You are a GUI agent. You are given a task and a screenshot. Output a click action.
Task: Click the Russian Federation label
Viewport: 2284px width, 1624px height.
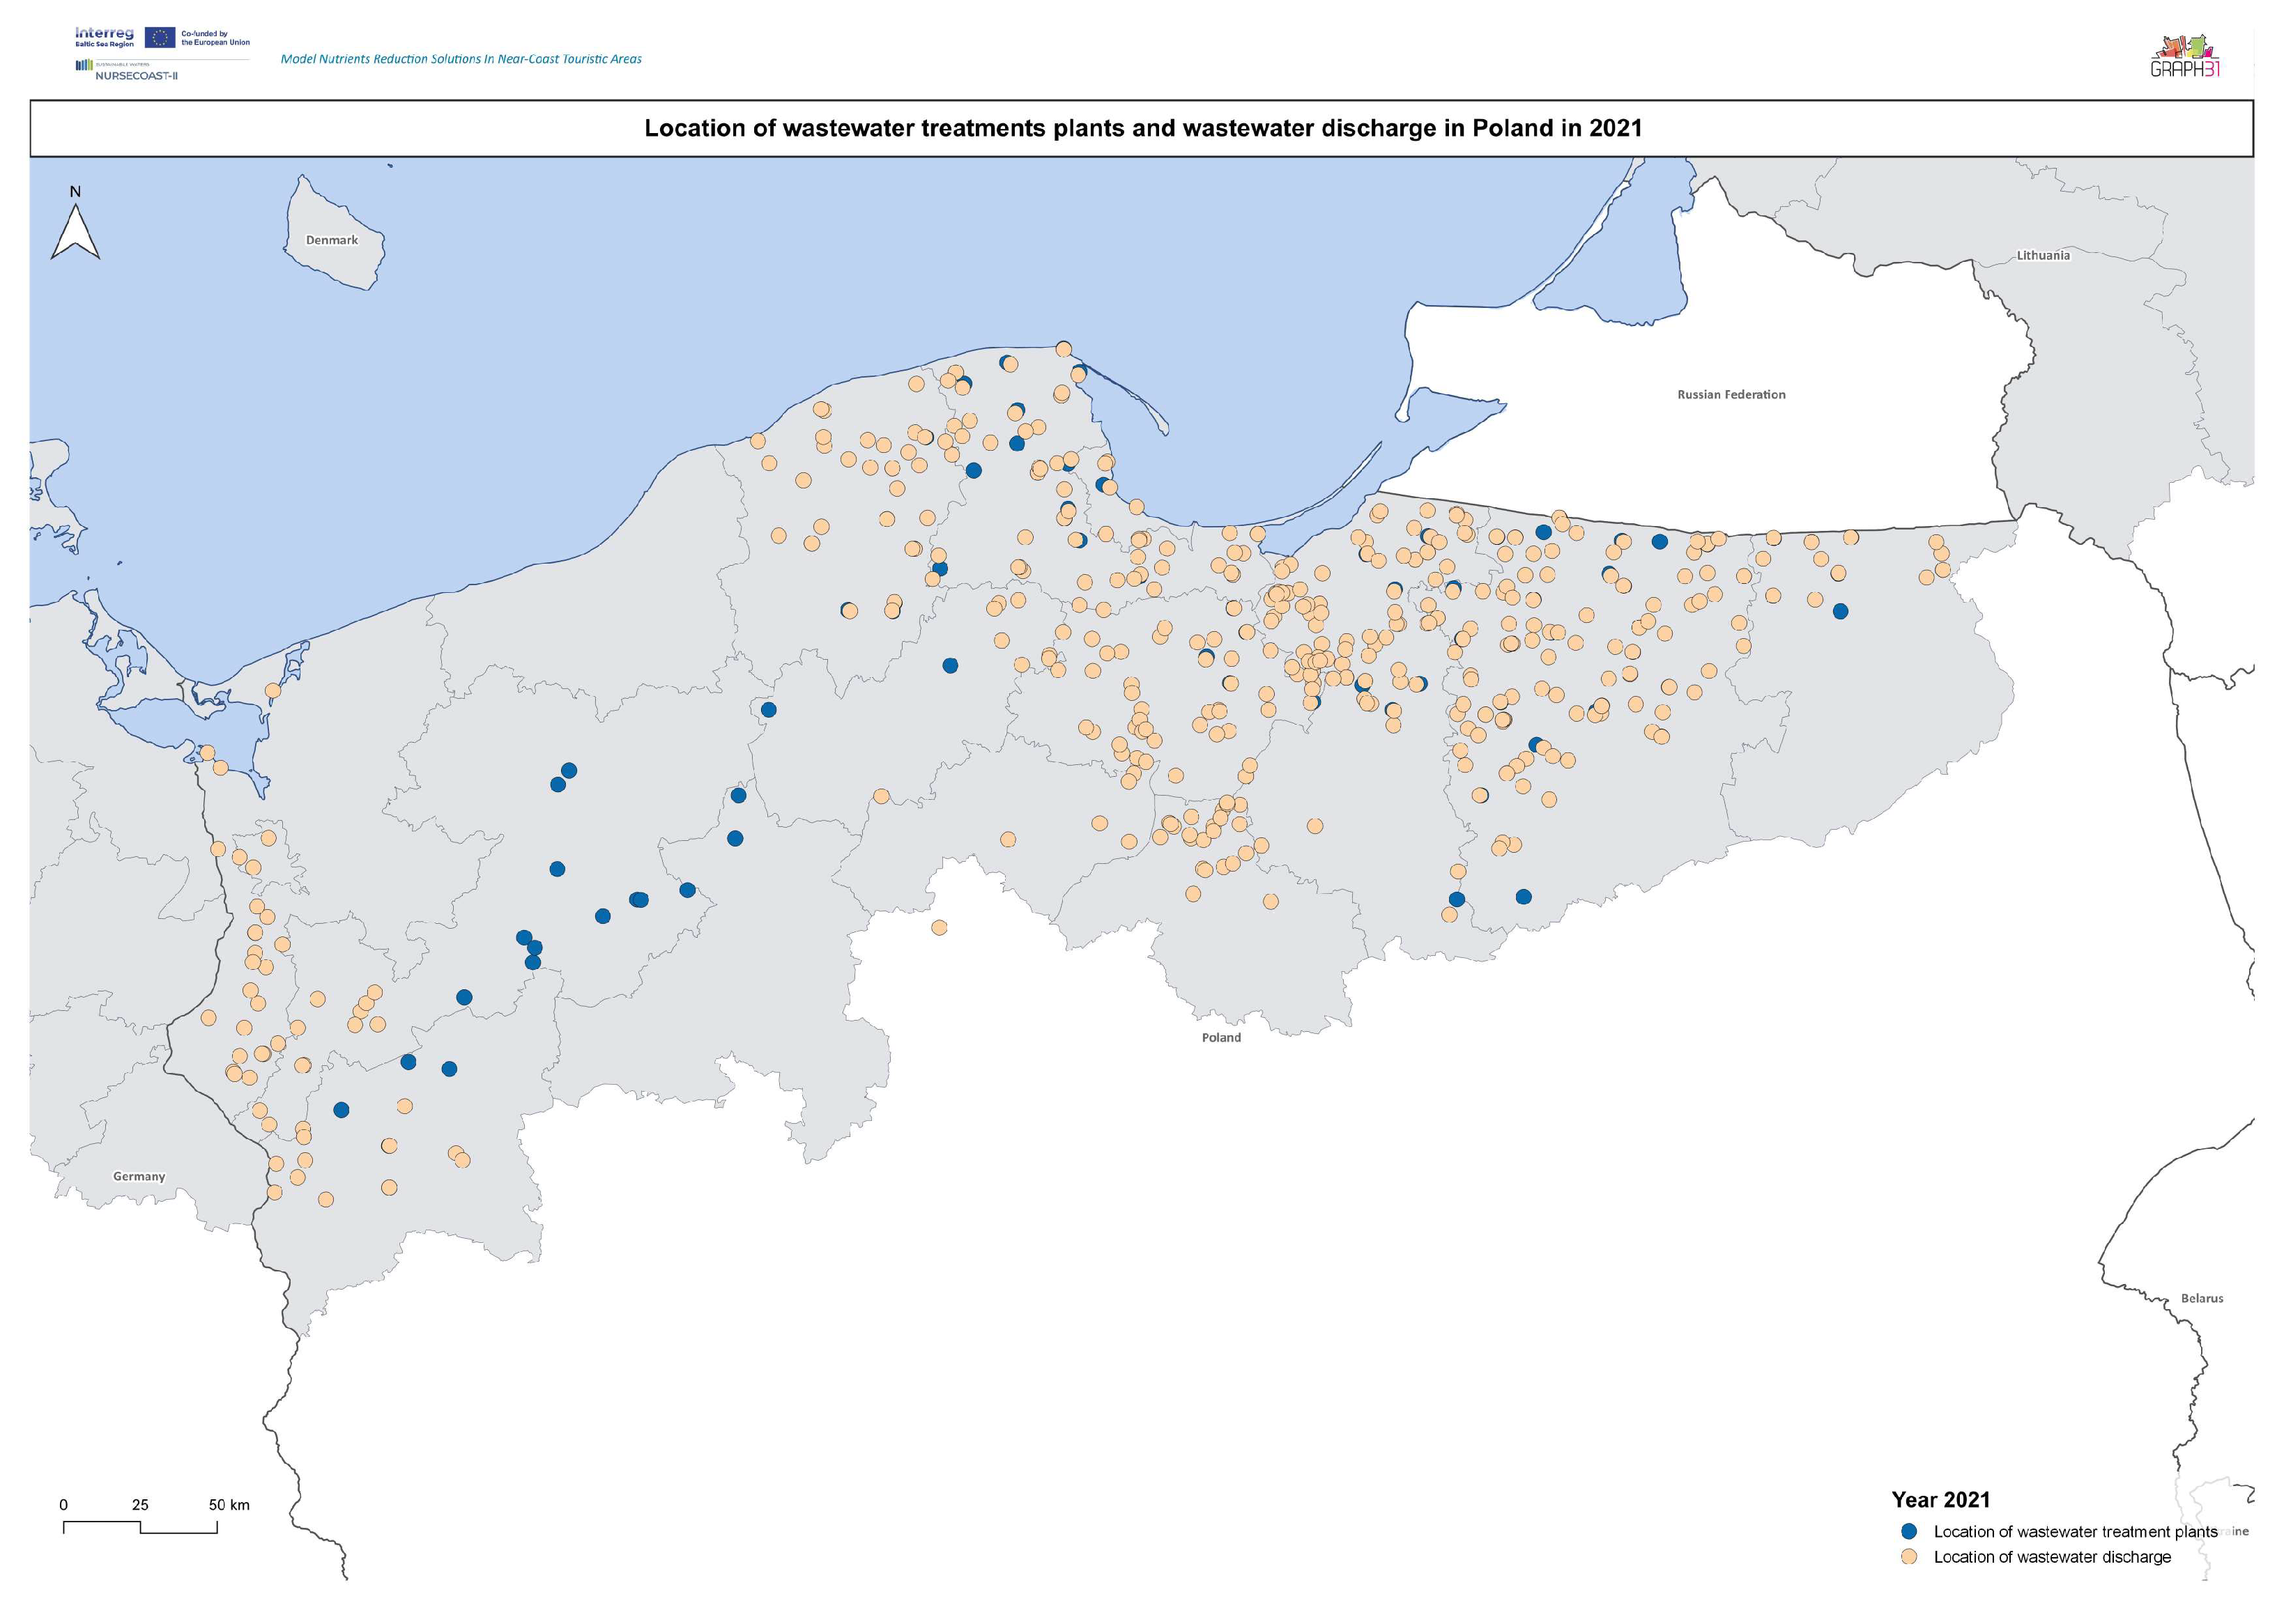click(x=1731, y=394)
